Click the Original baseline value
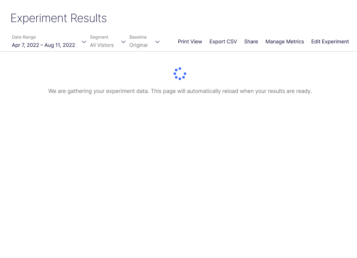357x258 pixels. [138, 45]
